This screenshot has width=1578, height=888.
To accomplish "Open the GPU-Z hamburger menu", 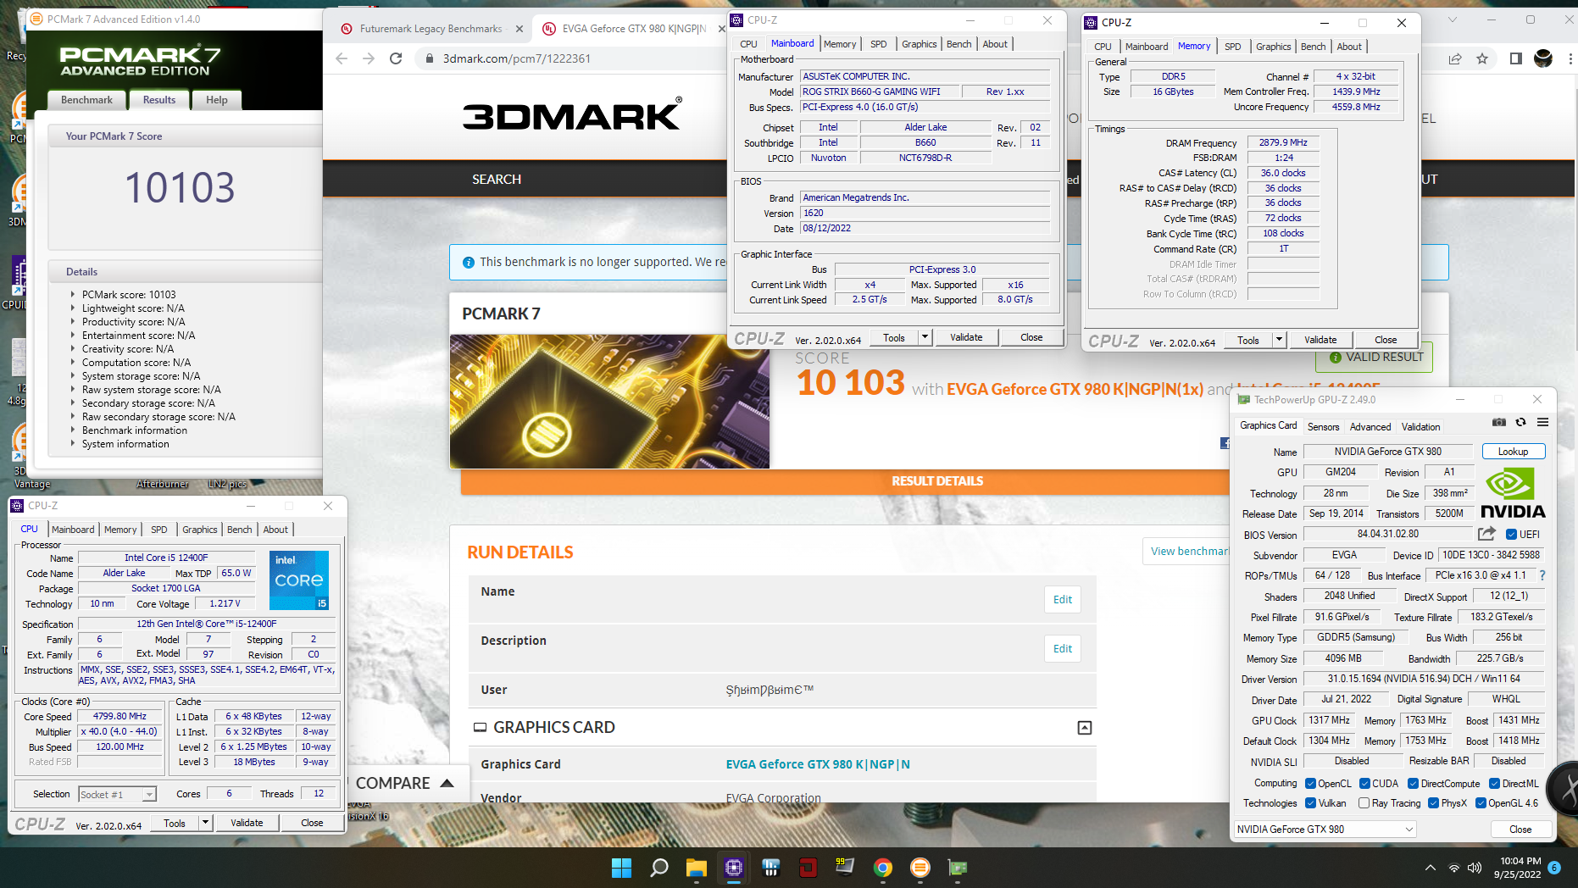I will coord(1542,422).
